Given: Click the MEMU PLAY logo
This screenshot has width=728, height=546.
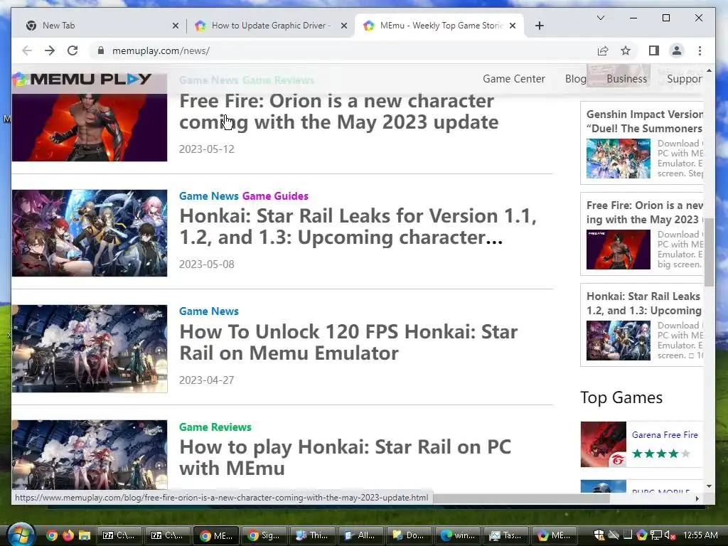Looking at the screenshot, I should 82,79.
